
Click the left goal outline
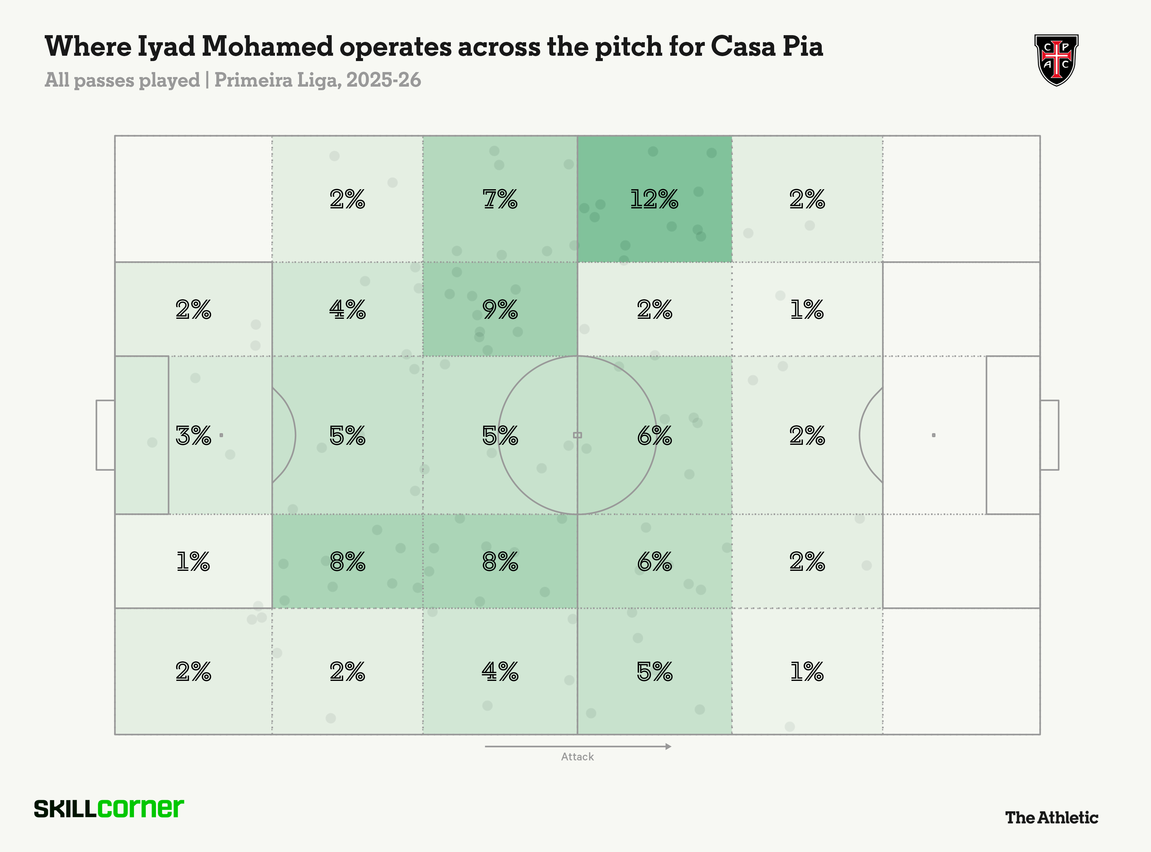(x=105, y=435)
